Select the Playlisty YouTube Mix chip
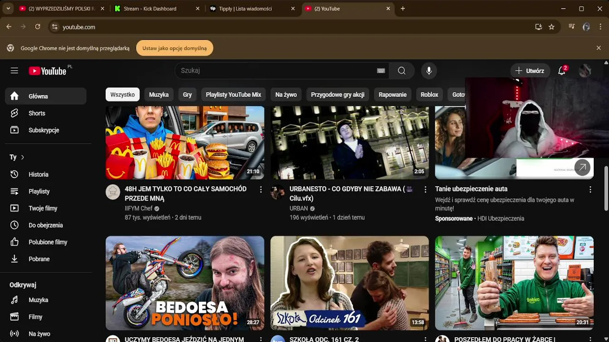The height and width of the screenshot is (342, 609). (234, 95)
